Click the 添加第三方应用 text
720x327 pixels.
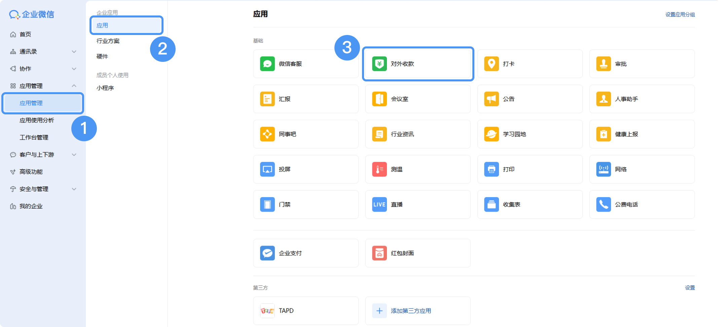pyautogui.click(x=411, y=311)
